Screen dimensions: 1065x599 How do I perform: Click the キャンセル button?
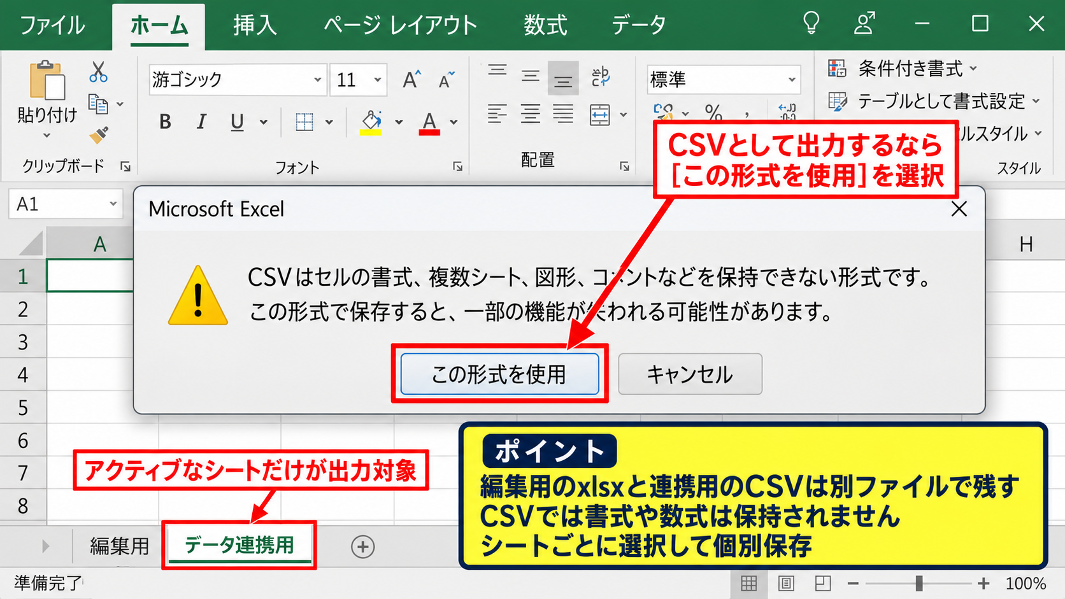pyautogui.click(x=690, y=374)
